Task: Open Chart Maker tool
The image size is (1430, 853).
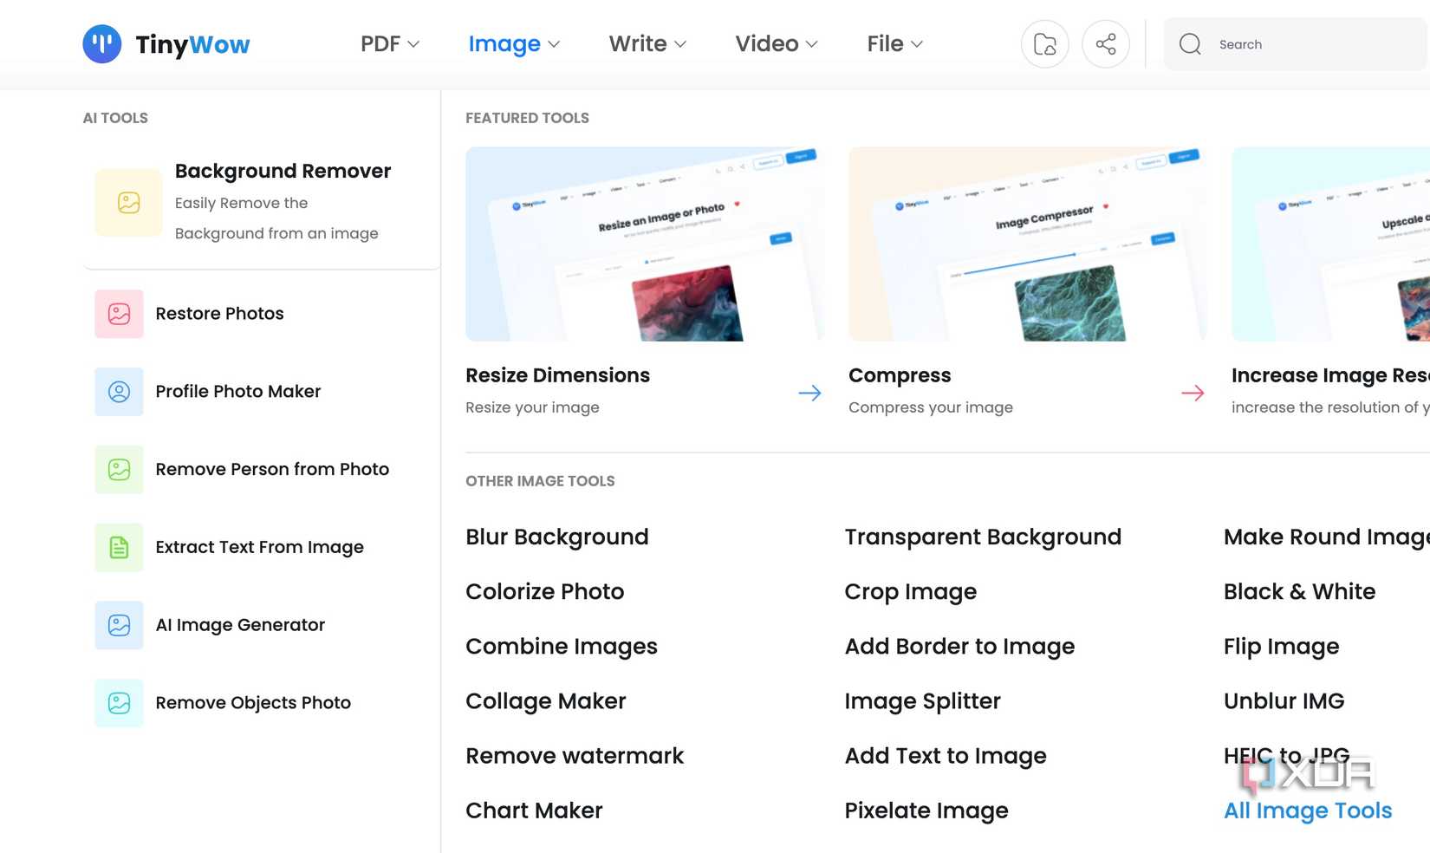Action: (534, 811)
